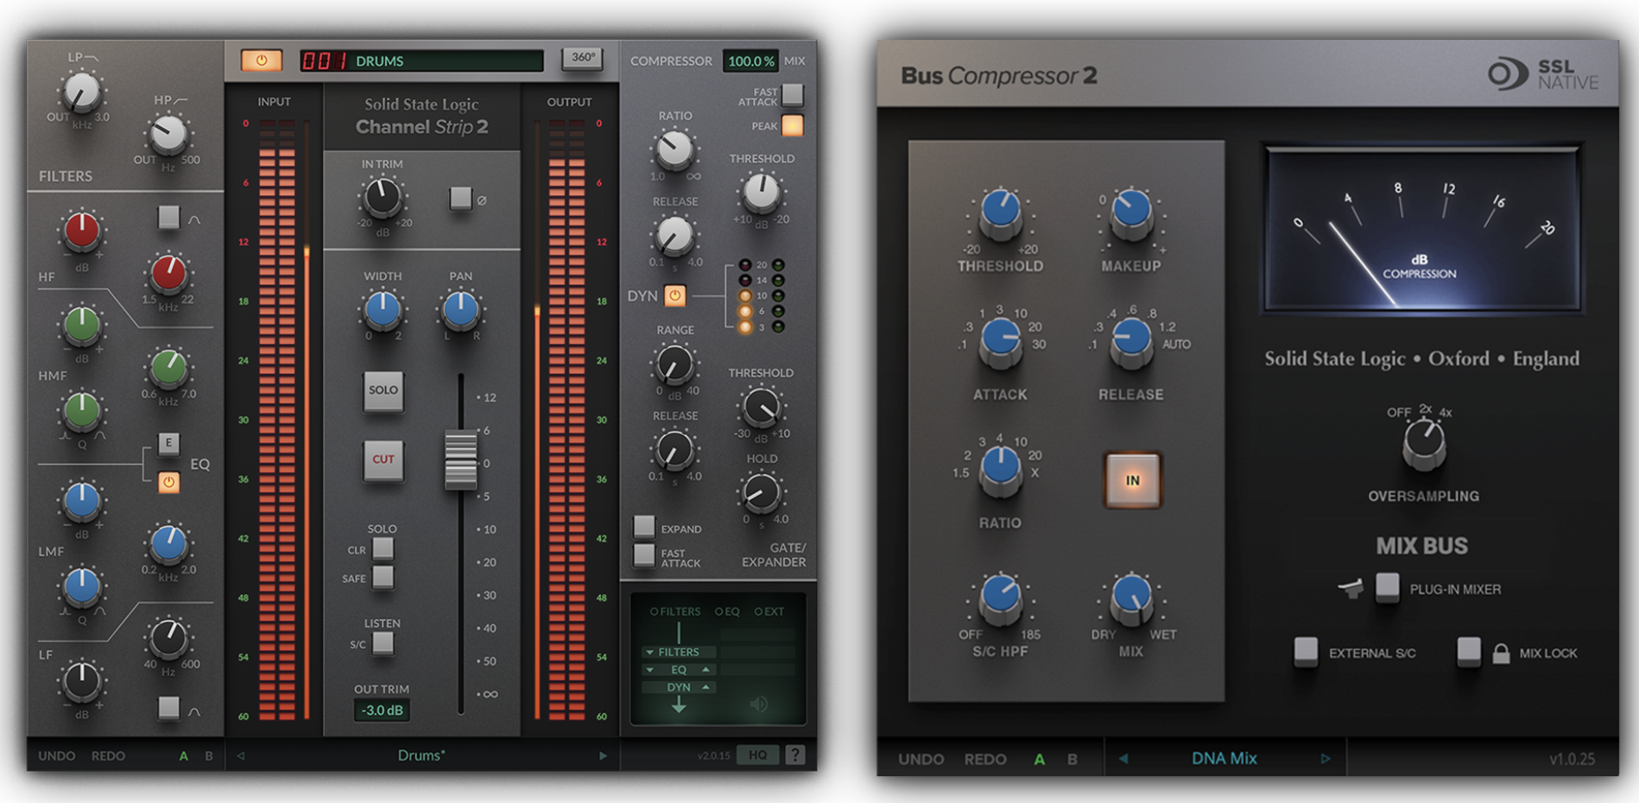
Task: Move EQ block up in routing order
Action: (x=706, y=669)
